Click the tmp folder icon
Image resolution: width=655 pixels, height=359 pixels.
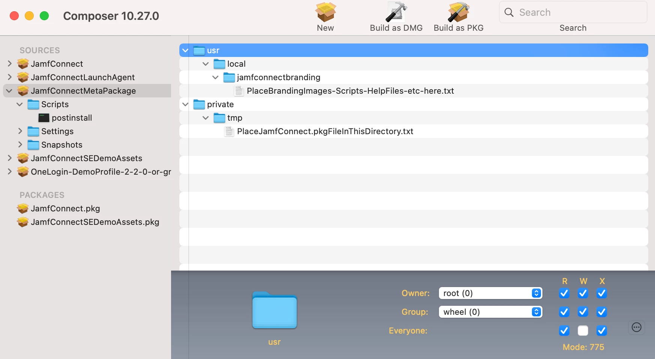click(x=219, y=118)
